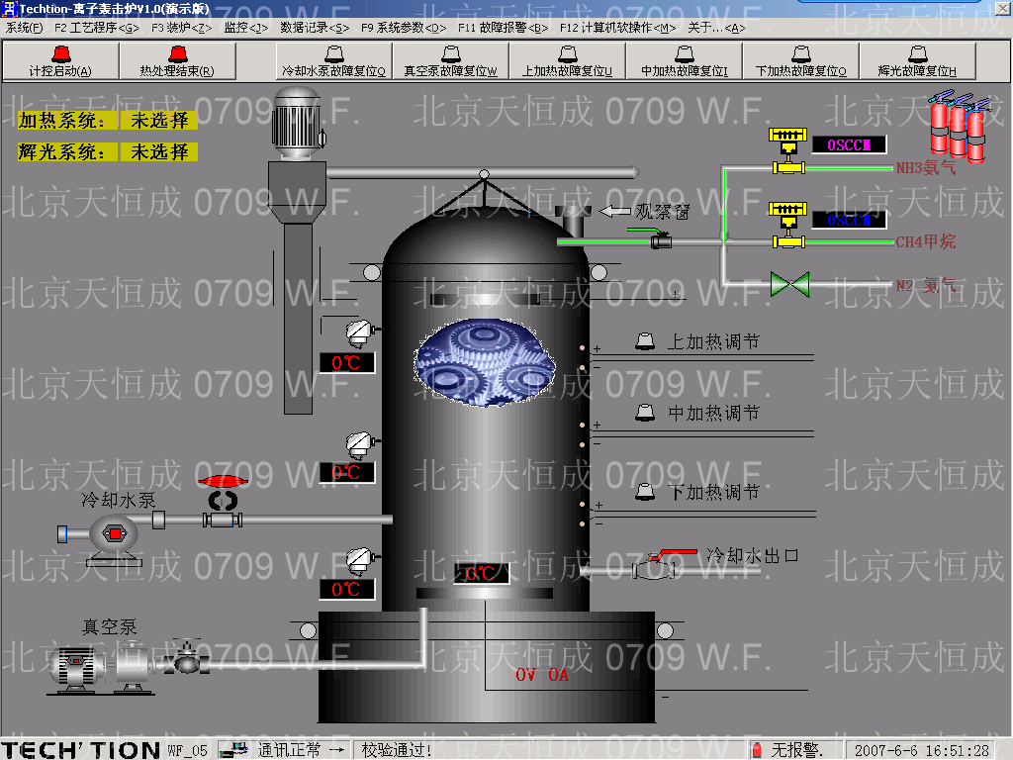Toggle the 中加热调节 middle heating indicator
The image size is (1013, 760).
[x=645, y=412]
